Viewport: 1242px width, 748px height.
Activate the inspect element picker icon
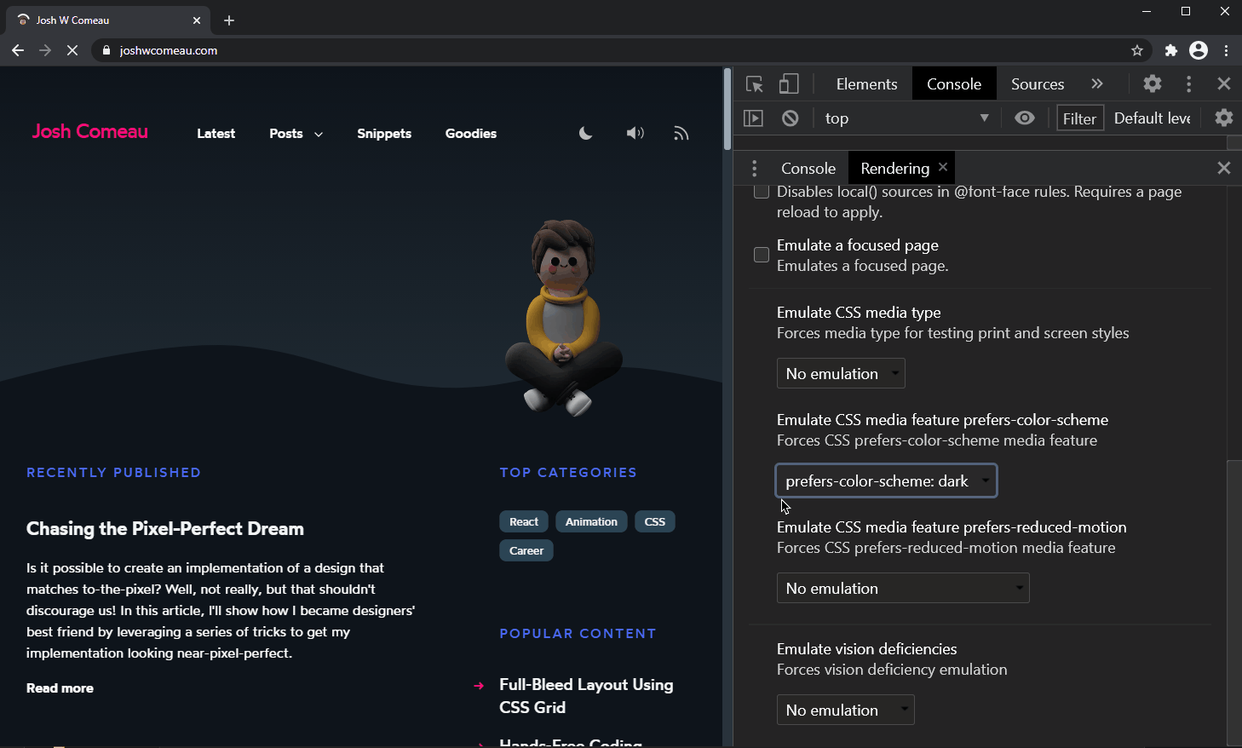point(754,83)
